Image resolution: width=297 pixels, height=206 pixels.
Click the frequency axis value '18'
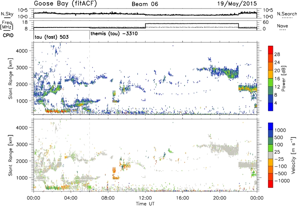pos(25,22)
